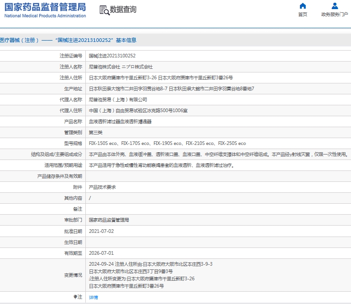Click the 型号规格 row label

(73, 144)
